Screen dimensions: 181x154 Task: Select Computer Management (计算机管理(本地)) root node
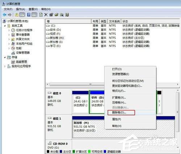point(18,21)
